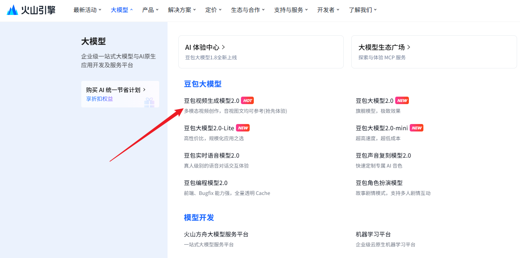
Task: Click the arrow next to 大模型生态广场
Action: [x=409, y=47]
